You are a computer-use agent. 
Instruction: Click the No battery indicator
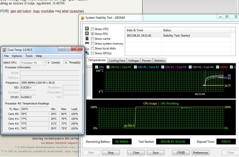coord(122,141)
